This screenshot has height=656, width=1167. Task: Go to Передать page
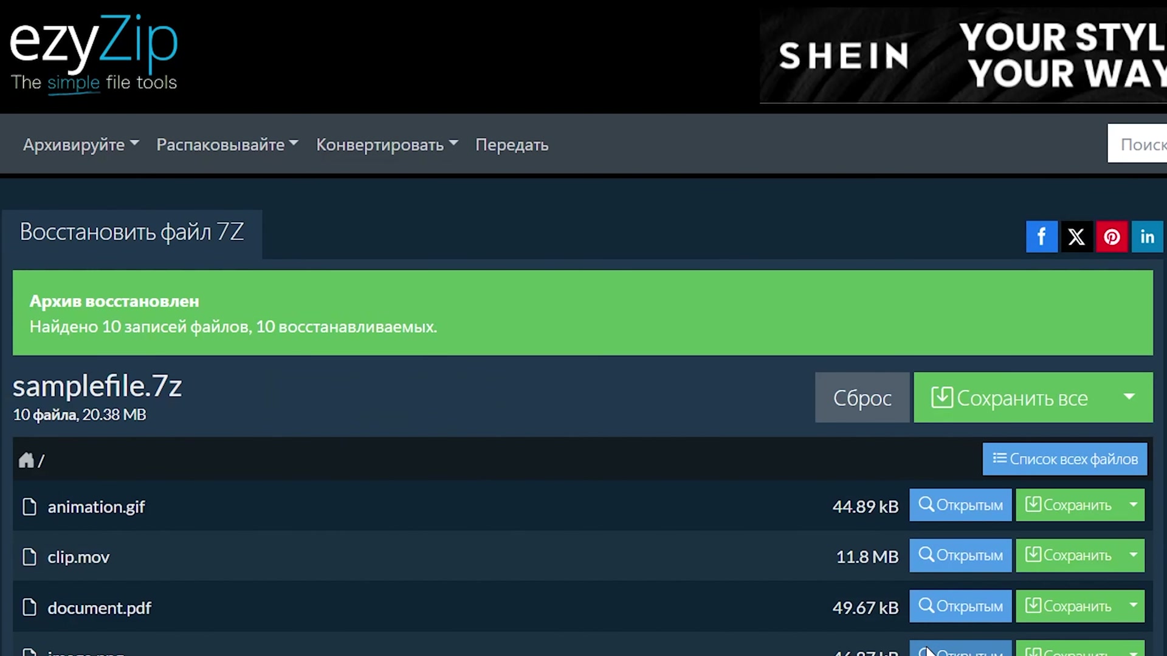512,145
